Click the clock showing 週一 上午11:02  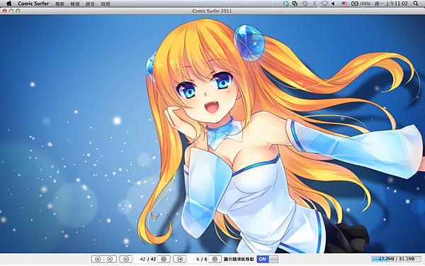pos(391,4)
